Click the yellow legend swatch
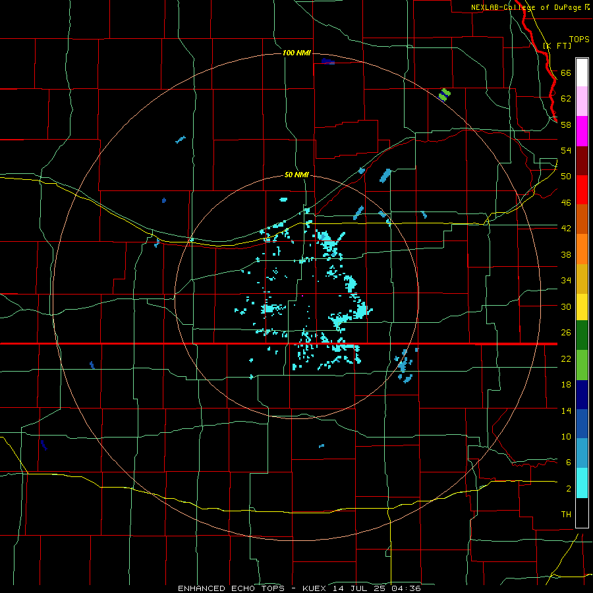The image size is (593, 593). [x=582, y=307]
